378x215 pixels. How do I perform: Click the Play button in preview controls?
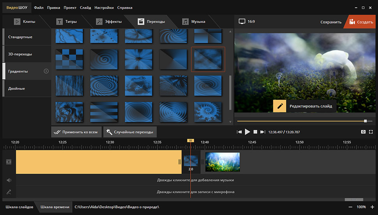[x=247, y=132]
